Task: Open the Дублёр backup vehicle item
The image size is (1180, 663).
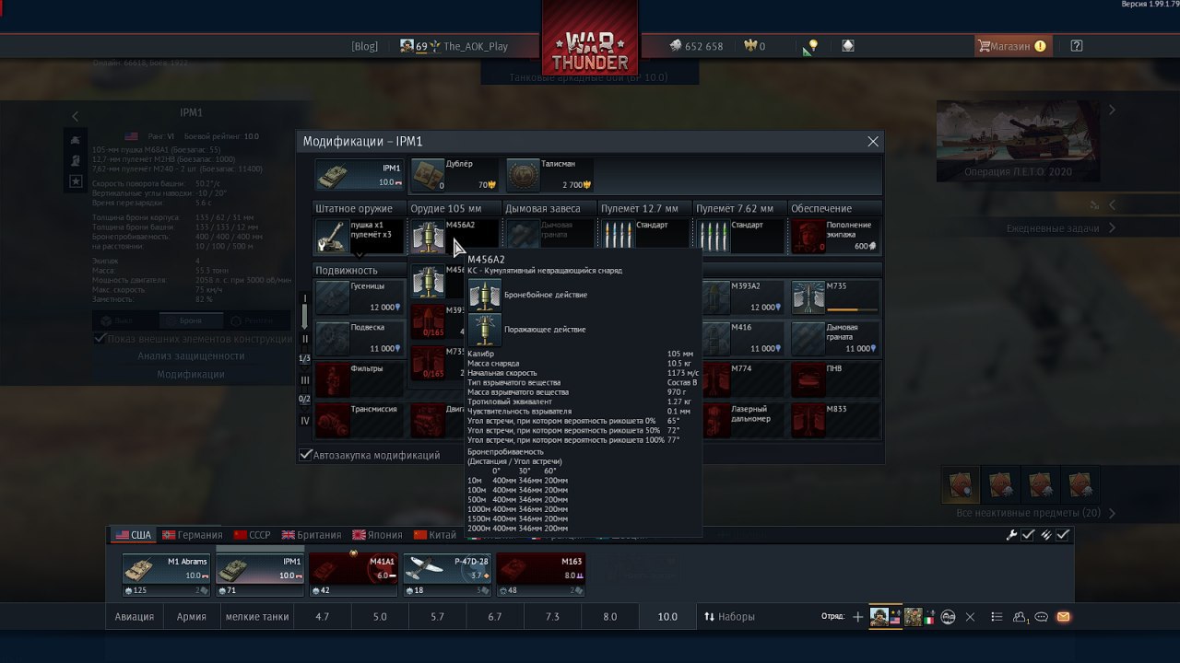Action: [427, 175]
